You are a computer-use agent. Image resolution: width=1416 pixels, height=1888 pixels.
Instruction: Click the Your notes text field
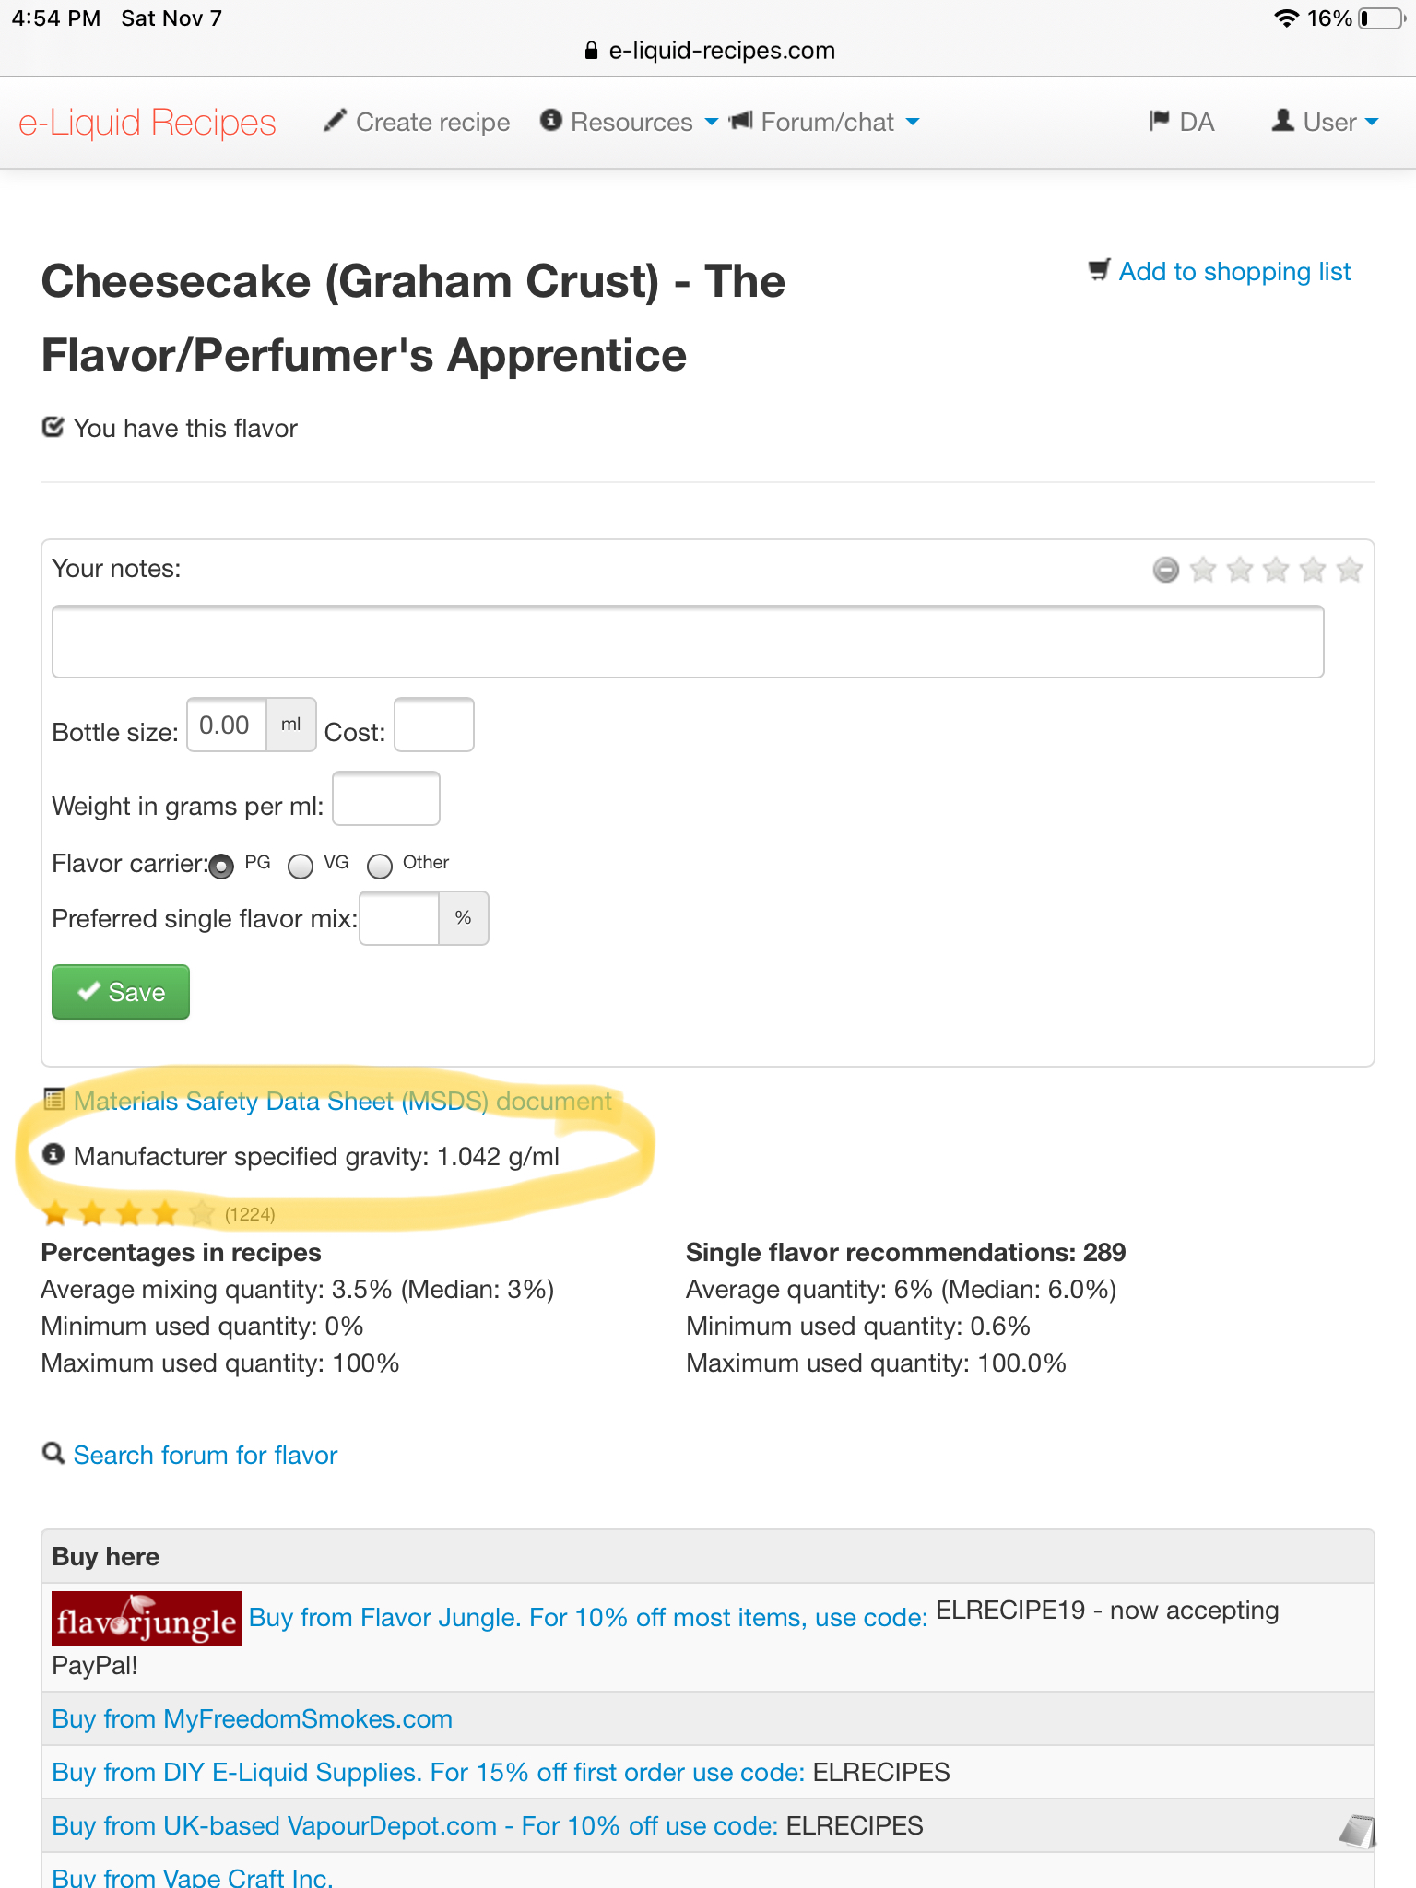tap(688, 642)
